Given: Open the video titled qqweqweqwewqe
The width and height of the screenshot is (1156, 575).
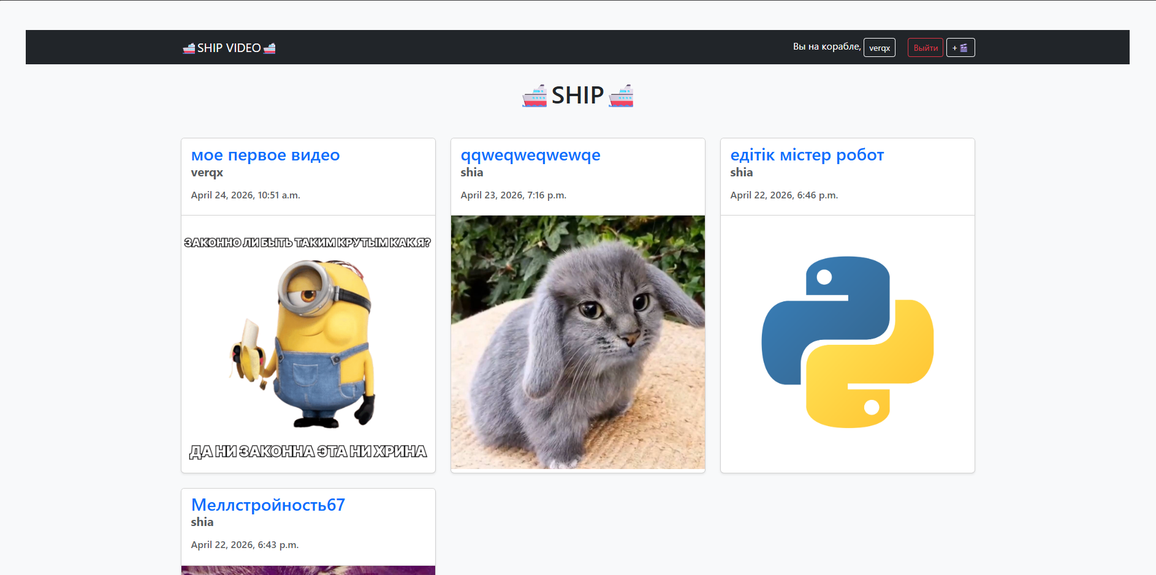Looking at the screenshot, I should (531, 155).
